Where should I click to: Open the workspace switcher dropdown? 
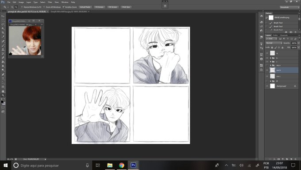(x=289, y=7)
